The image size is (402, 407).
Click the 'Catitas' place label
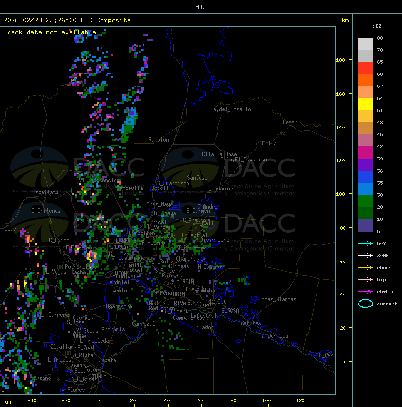pos(251,323)
